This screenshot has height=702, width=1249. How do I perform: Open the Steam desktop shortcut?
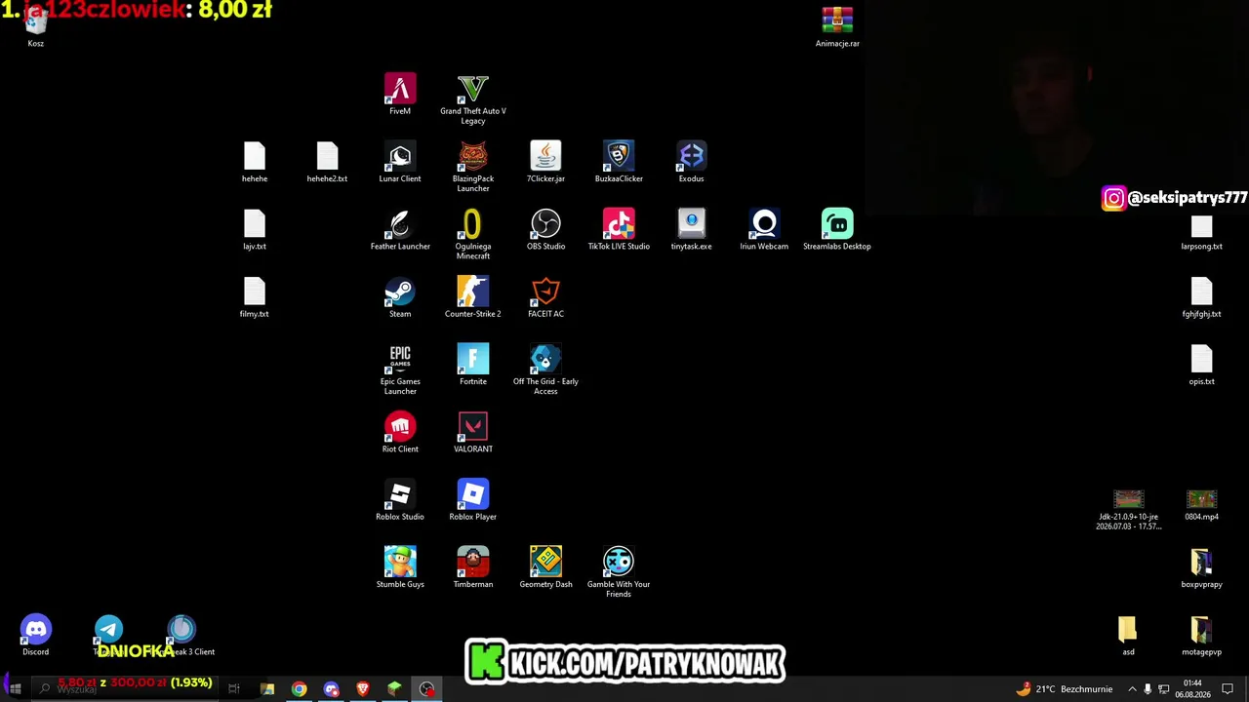[x=400, y=296]
